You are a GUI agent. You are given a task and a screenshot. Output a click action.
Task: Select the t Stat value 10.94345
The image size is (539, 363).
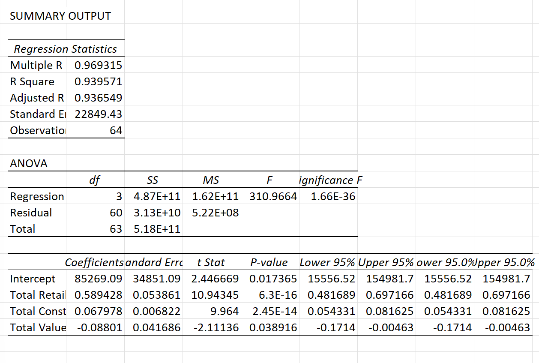(x=215, y=295)
